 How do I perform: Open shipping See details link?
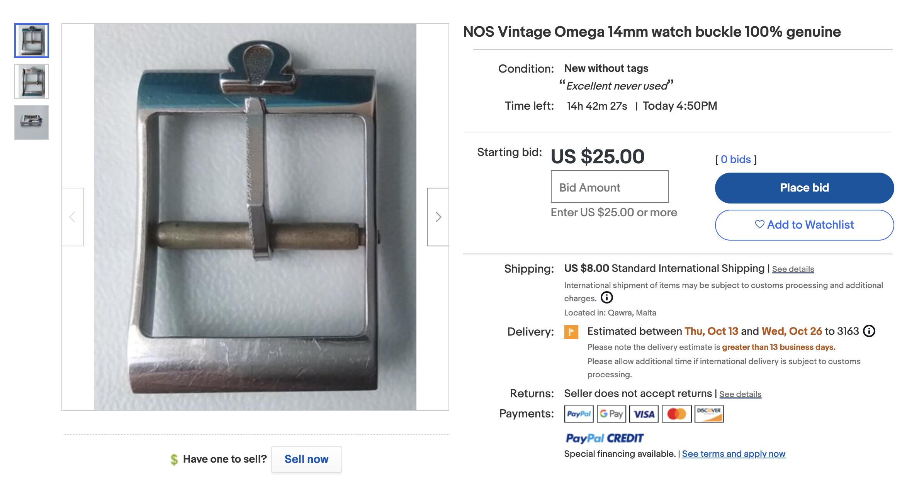click(x=793, y=269)
